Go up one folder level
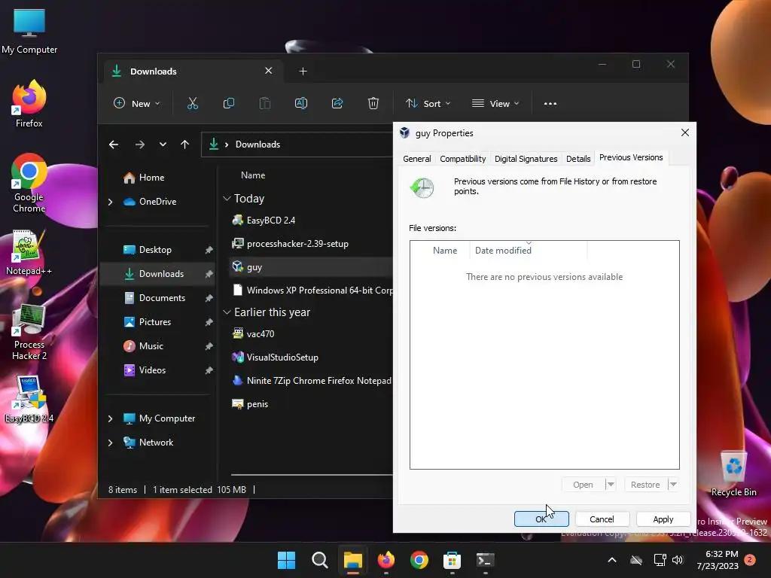Viewport: 771px width, 578px height. (x=185, y=144)
